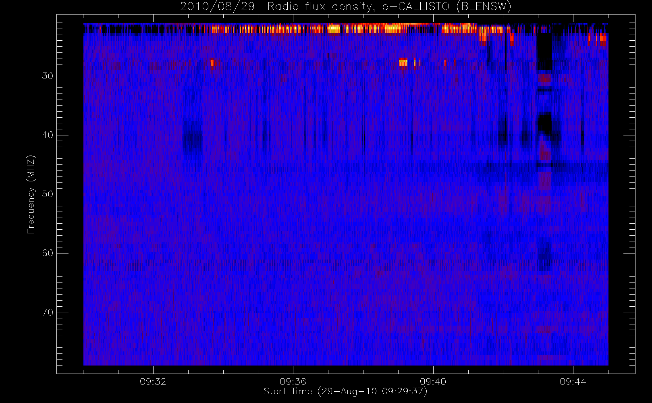Image resolution: width=652 pixels, height=403 pixels.
Task: Select the 09:36 time tick label
Action: (x=293, y=382)
